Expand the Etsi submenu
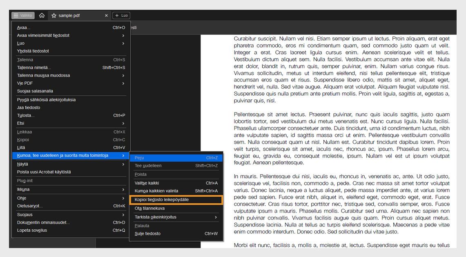 click(x=71, y=123)
